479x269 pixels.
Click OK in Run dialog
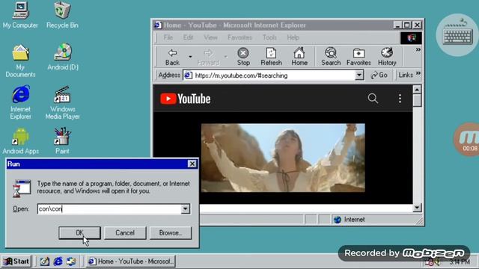79,232
